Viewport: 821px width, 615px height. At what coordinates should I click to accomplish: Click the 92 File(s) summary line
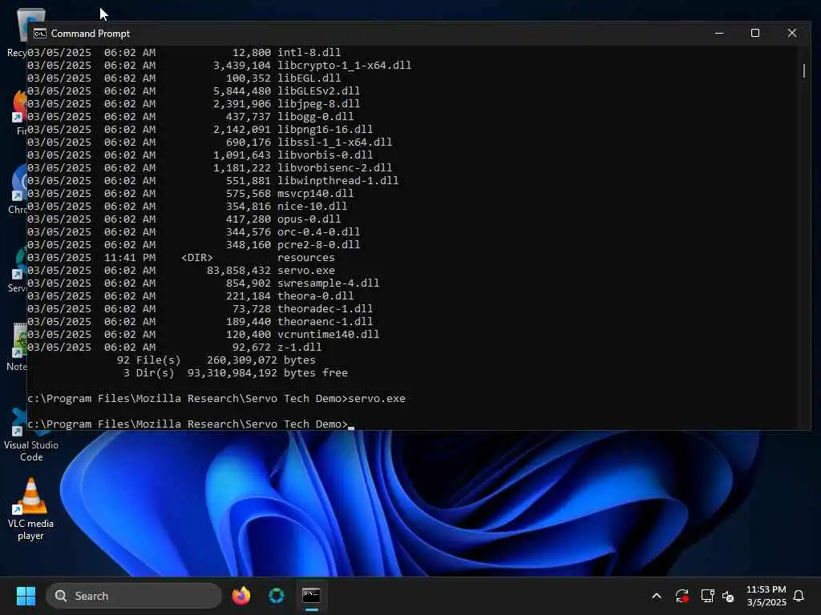click(216, 360)
